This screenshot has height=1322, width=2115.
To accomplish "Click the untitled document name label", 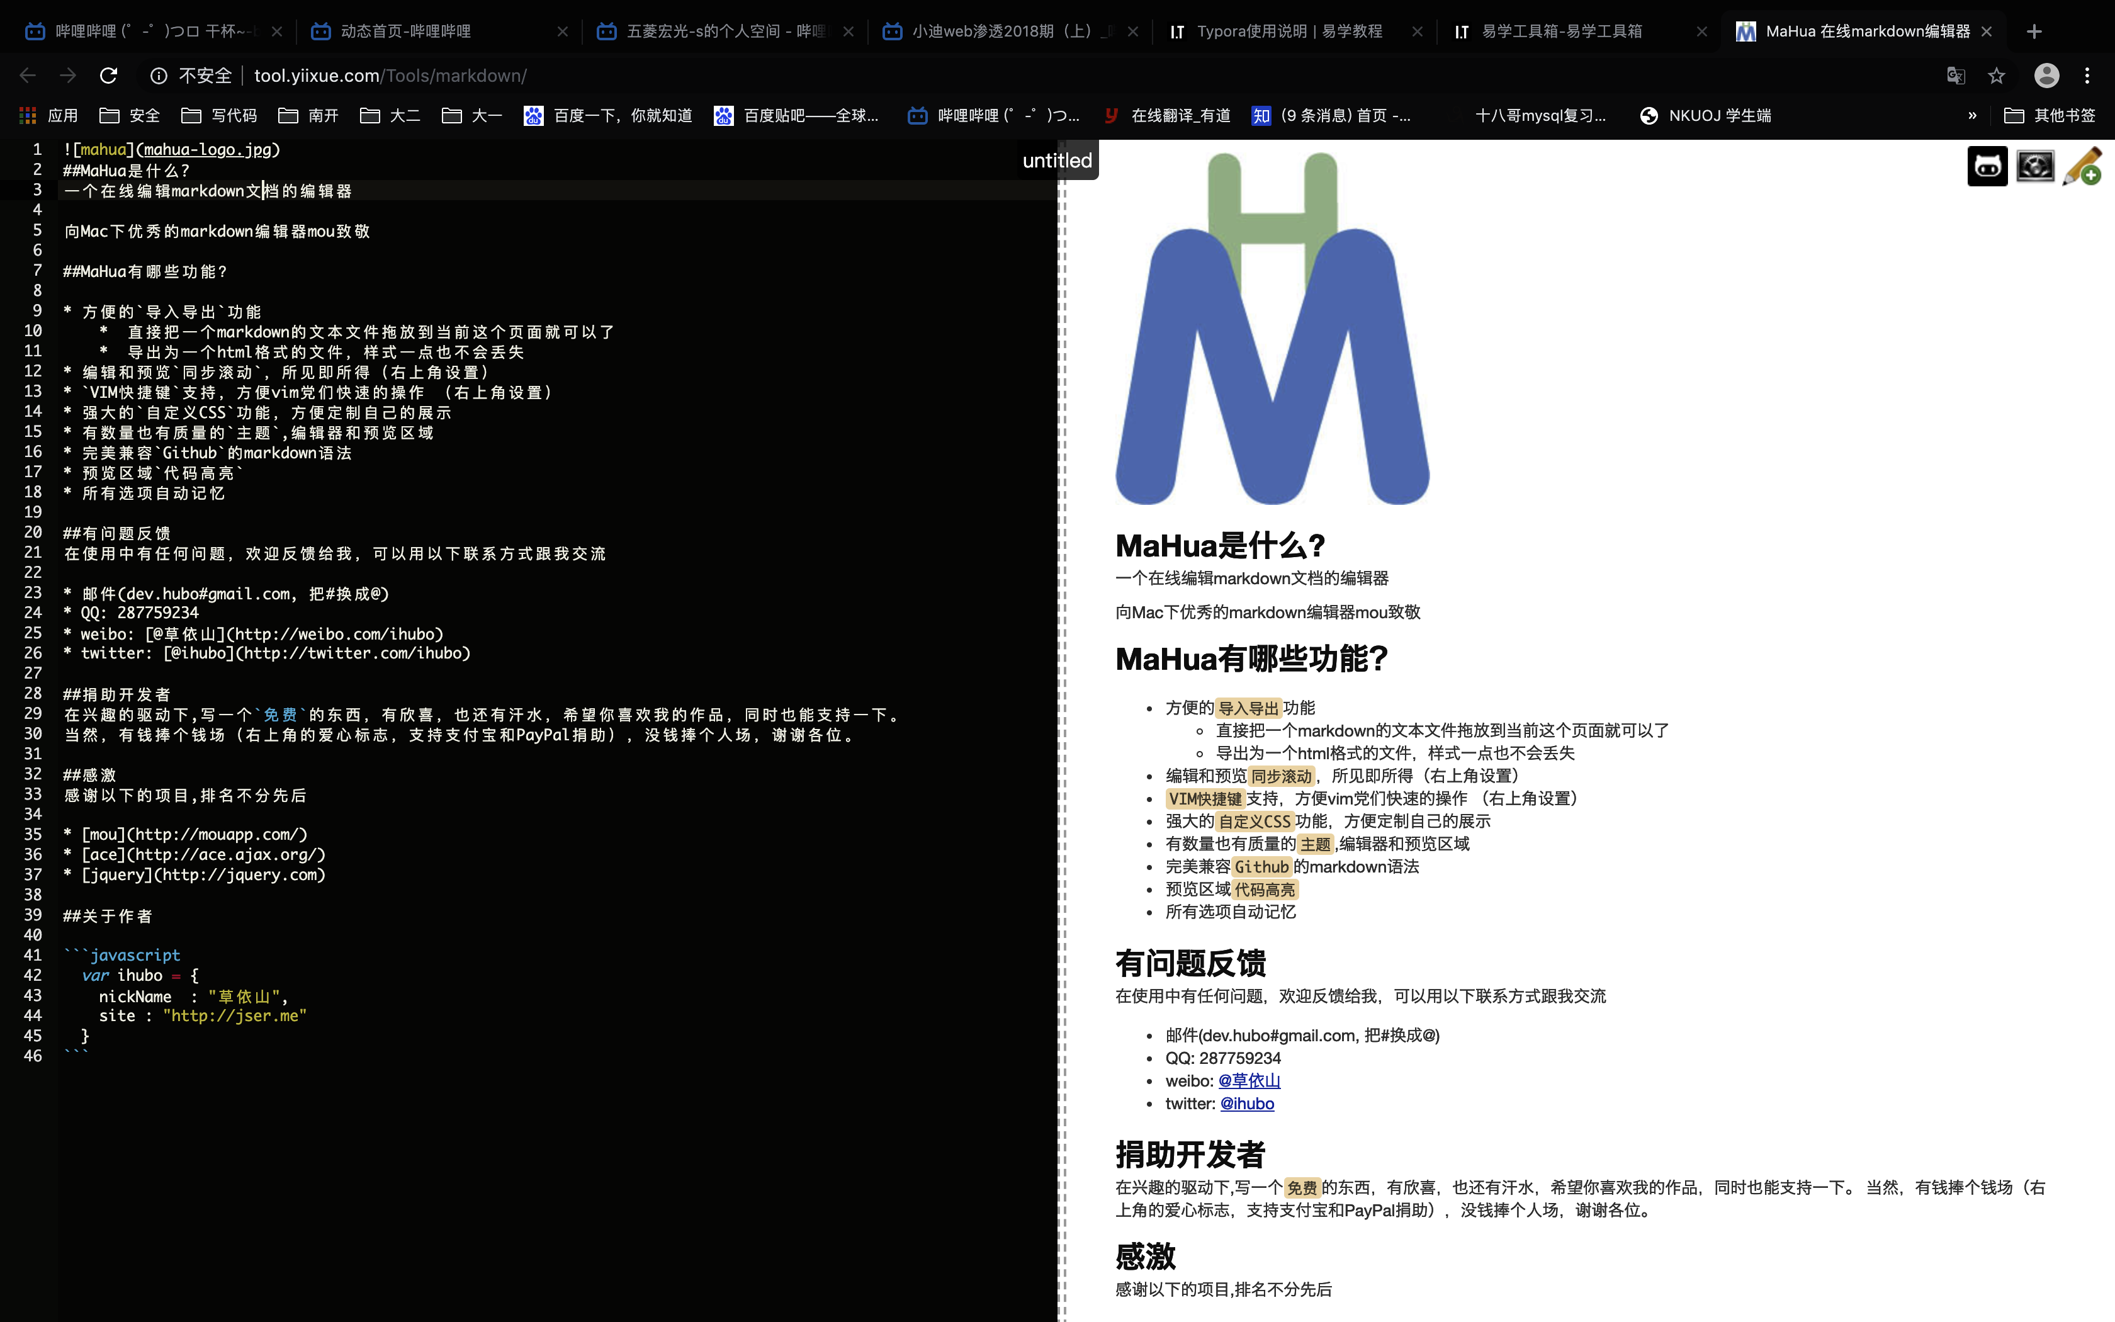I will tap(1057, 161).
